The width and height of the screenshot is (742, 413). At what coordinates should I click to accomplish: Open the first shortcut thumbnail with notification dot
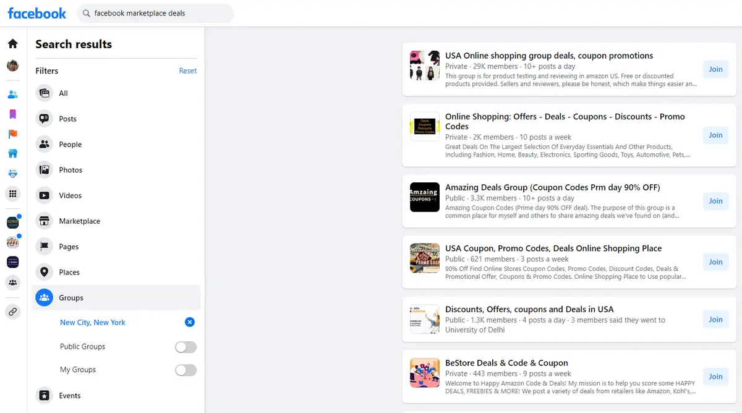coord(12,223)
